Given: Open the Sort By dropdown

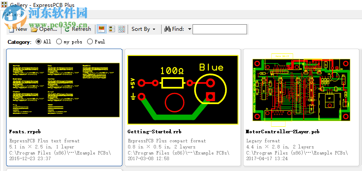Looking at the screenshot, I should point(143,29).
